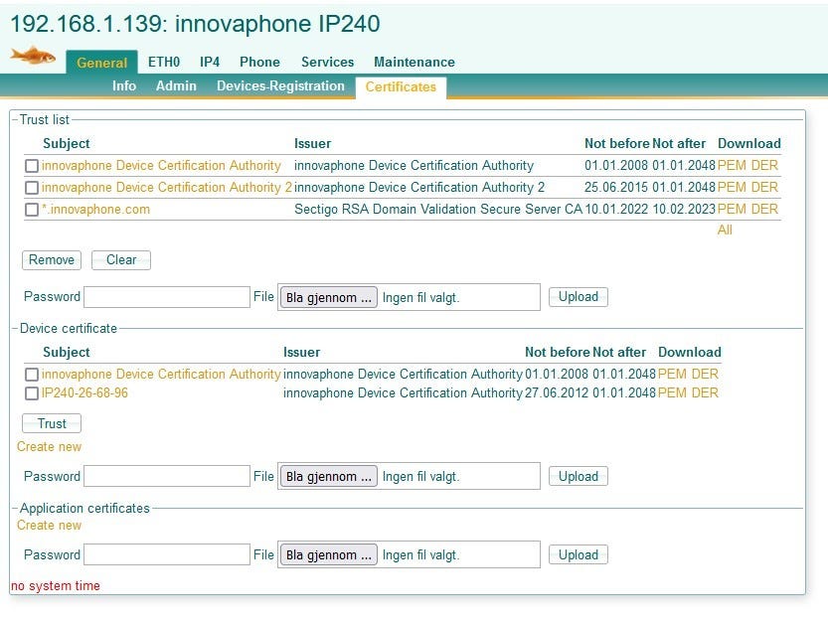The width and height of the screenshot is (828, 622).
Task: Download PEM for device Certification Authority certificate
Action: pos(672,374)
